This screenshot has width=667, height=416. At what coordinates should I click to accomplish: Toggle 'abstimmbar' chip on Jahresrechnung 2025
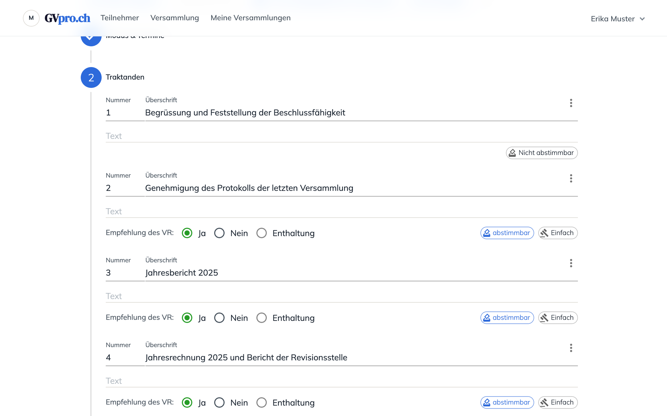coord(507,402)
